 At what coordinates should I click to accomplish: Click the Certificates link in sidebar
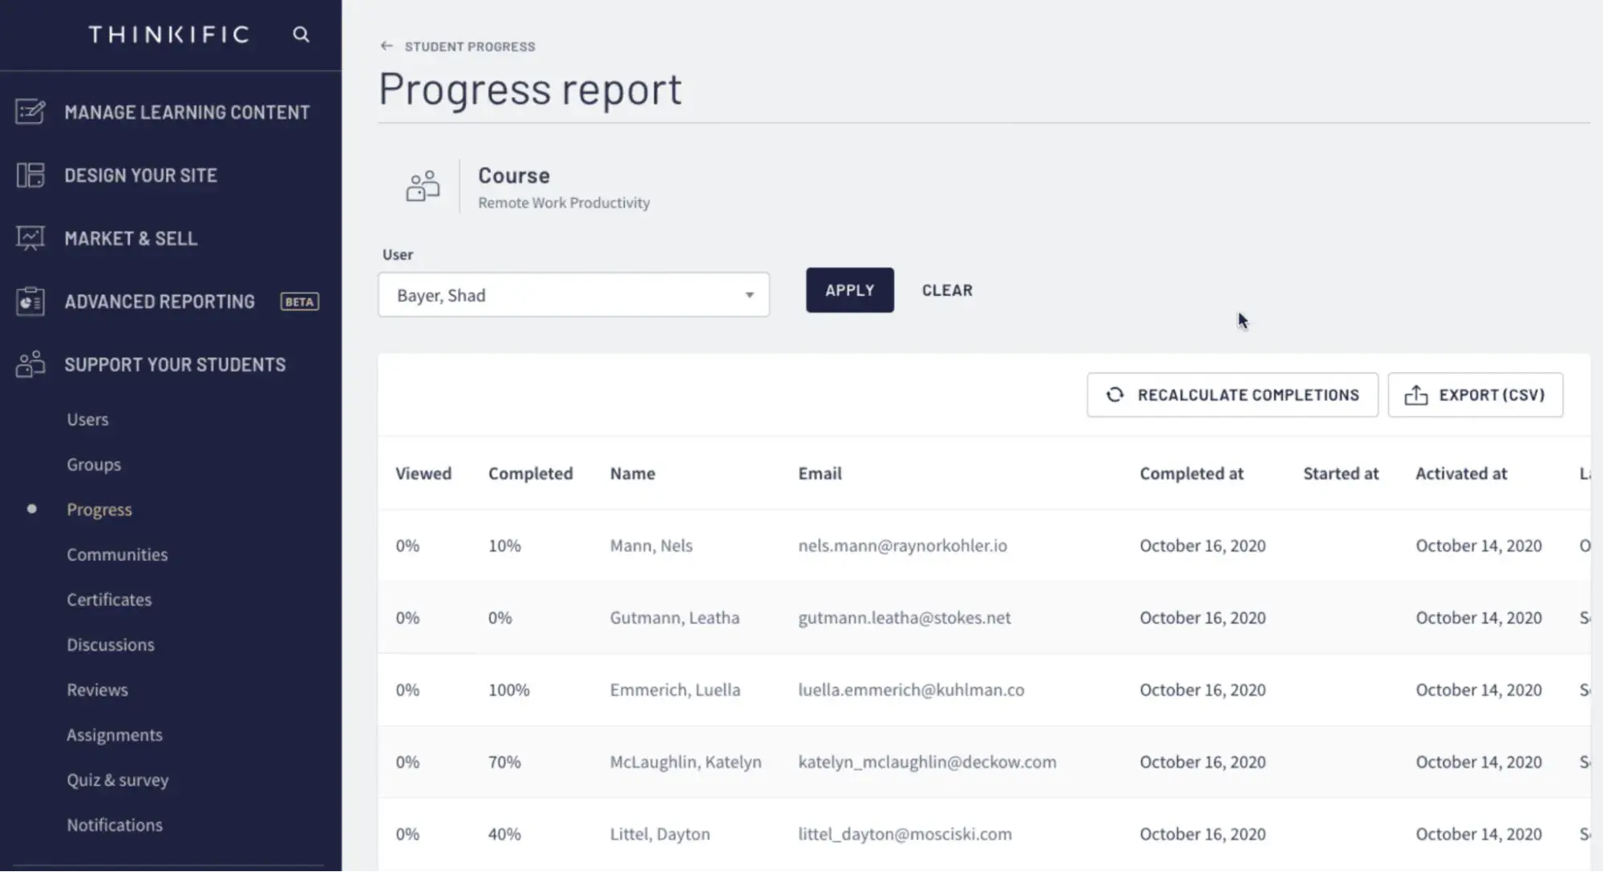[x=108, y=599]
